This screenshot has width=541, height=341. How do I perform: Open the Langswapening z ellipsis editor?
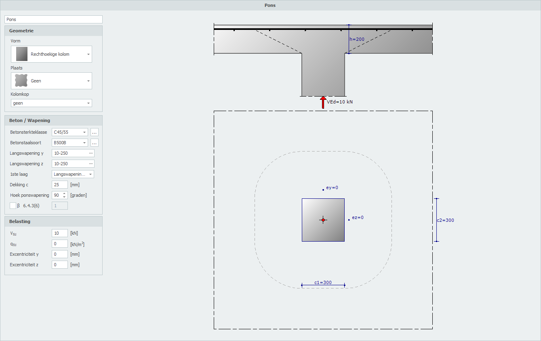tap(91, 164)
